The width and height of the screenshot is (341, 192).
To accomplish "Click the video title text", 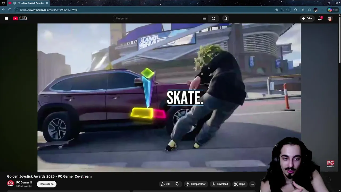I will click(49, 176).
